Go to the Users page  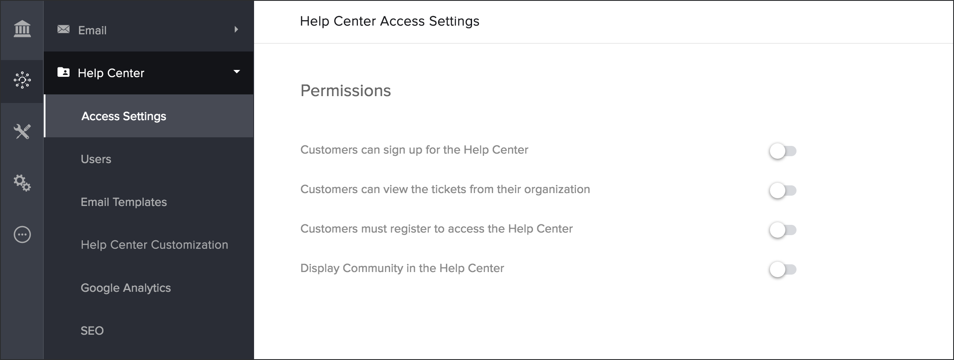tap(96, 159)
